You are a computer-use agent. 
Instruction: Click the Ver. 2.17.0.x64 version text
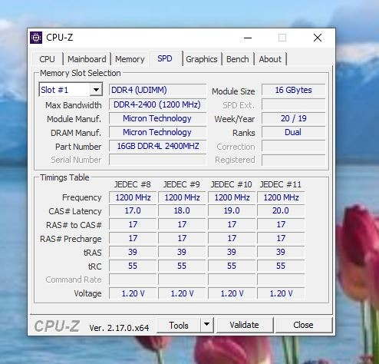pyautogui.click(x=119, y=328)
